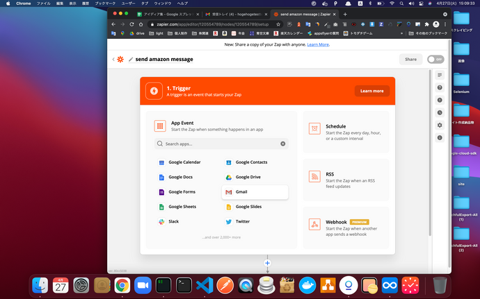Open Chrome menu in macOS menu bar
The image size is (480, 299).
point(23,3)
